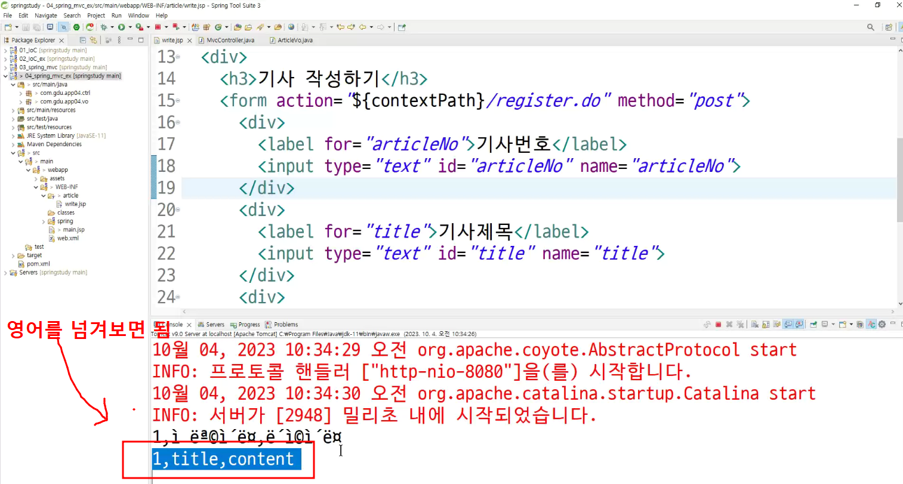Open the web browser globe icon
Screen dimensions: 903x484
(291, 27)
